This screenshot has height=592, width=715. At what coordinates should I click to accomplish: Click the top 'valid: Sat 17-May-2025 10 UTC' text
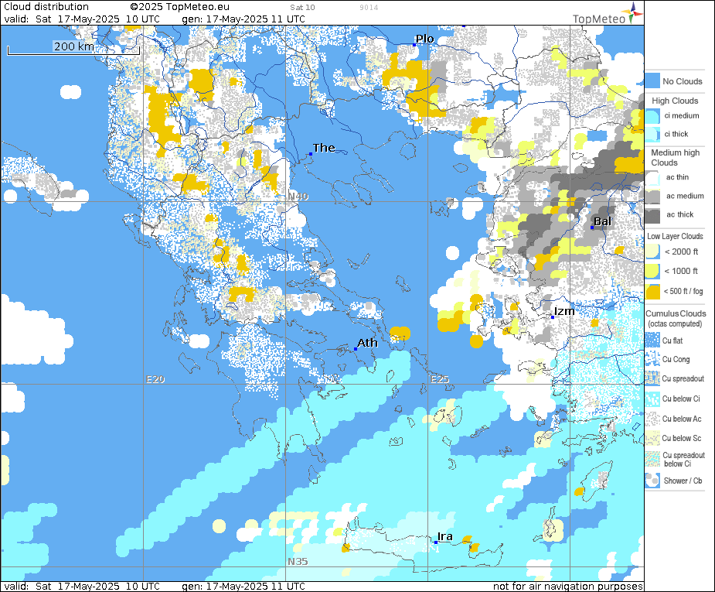pos(82,19)
